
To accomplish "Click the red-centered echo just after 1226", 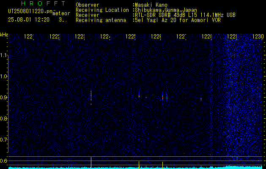I will [162, 98].
